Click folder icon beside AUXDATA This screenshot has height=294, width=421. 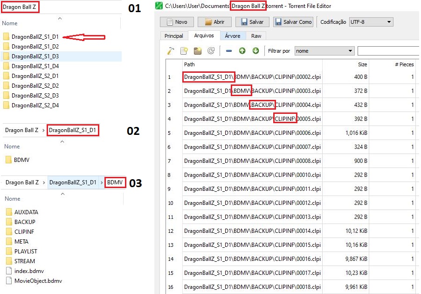coord(9,212)
